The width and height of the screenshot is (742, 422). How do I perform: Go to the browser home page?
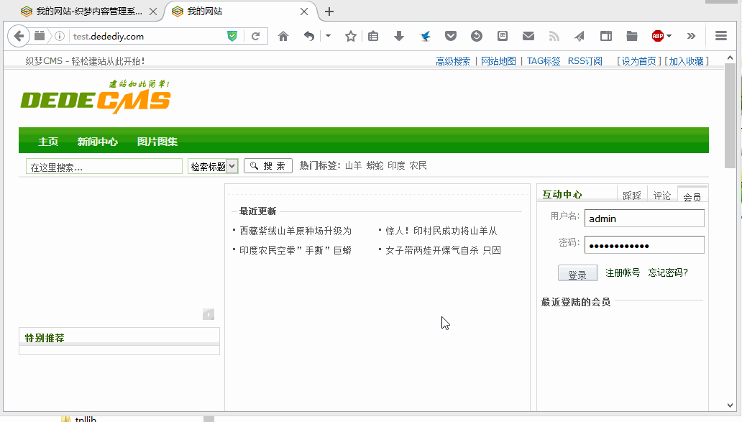[x=283, y=36]
